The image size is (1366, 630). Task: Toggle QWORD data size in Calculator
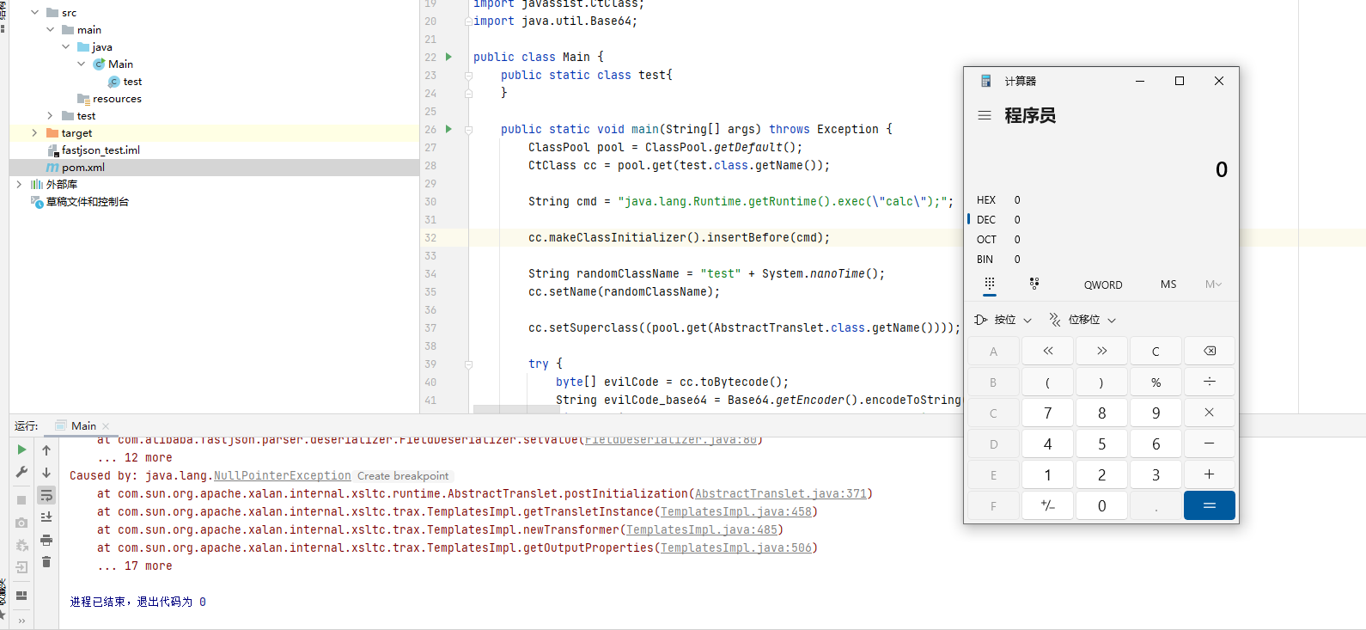point(1103,284)
